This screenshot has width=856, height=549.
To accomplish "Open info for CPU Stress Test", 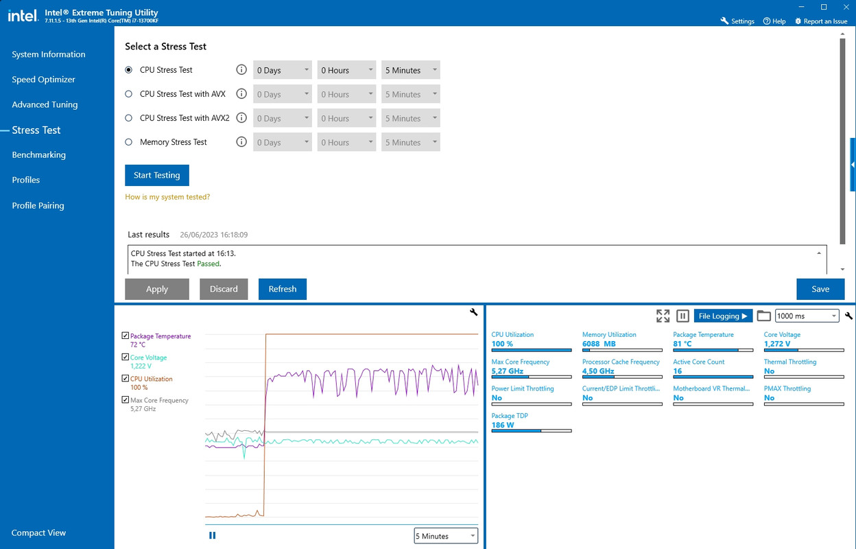I will click(241, 70).
